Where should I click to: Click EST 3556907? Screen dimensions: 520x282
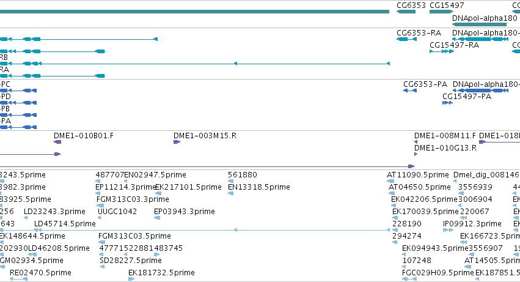pos(472,255)
